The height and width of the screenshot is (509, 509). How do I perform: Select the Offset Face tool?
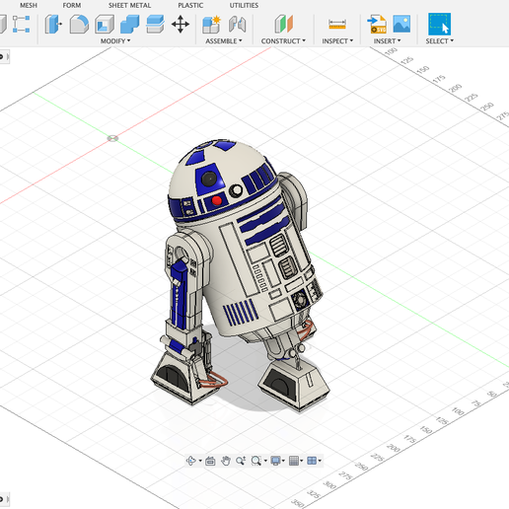tap(155, 24)
